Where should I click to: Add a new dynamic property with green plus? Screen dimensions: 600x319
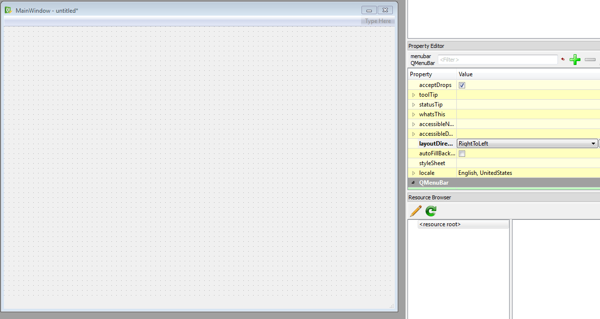click(x=575, y=59)
